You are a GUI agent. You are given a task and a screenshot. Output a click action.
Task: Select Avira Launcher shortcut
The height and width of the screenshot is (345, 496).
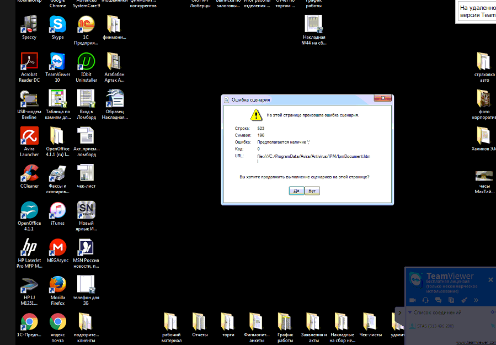(x=29, y=142)
